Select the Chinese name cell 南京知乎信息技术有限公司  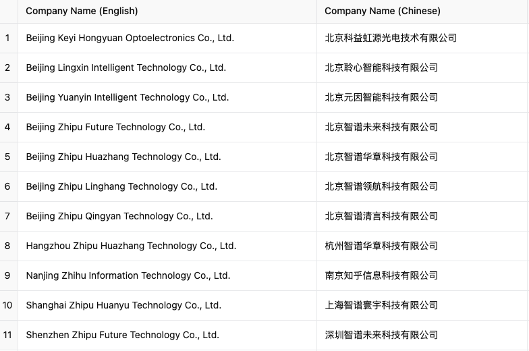coord(381,275)
